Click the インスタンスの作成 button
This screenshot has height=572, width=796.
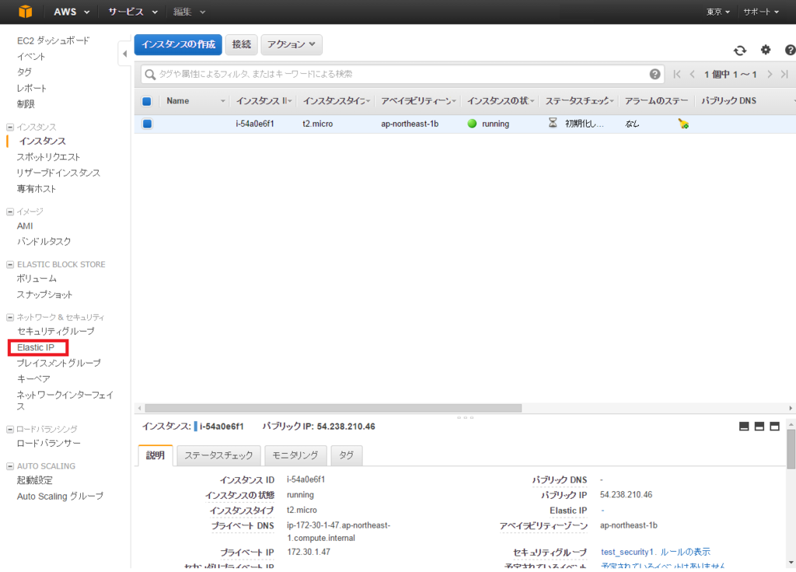178,44
